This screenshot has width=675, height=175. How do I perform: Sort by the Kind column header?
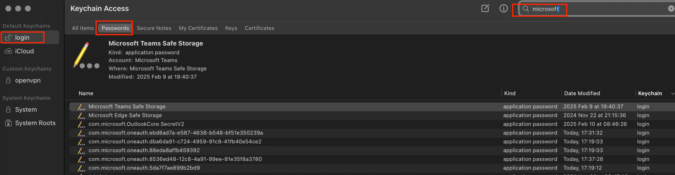510,93
